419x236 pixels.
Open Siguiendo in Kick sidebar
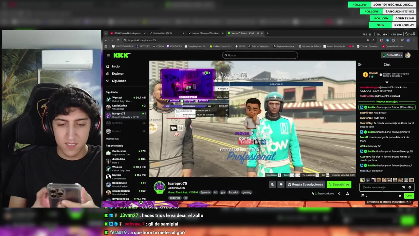116,81
